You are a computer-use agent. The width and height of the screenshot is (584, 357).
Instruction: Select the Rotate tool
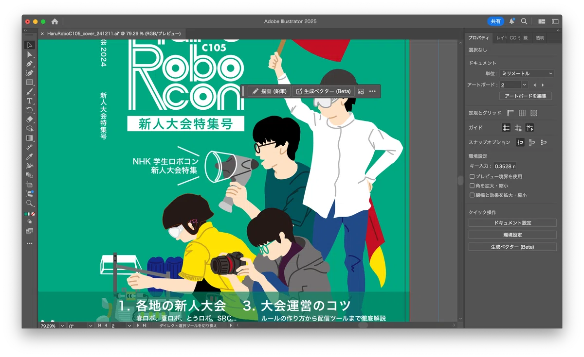(30, 110)
